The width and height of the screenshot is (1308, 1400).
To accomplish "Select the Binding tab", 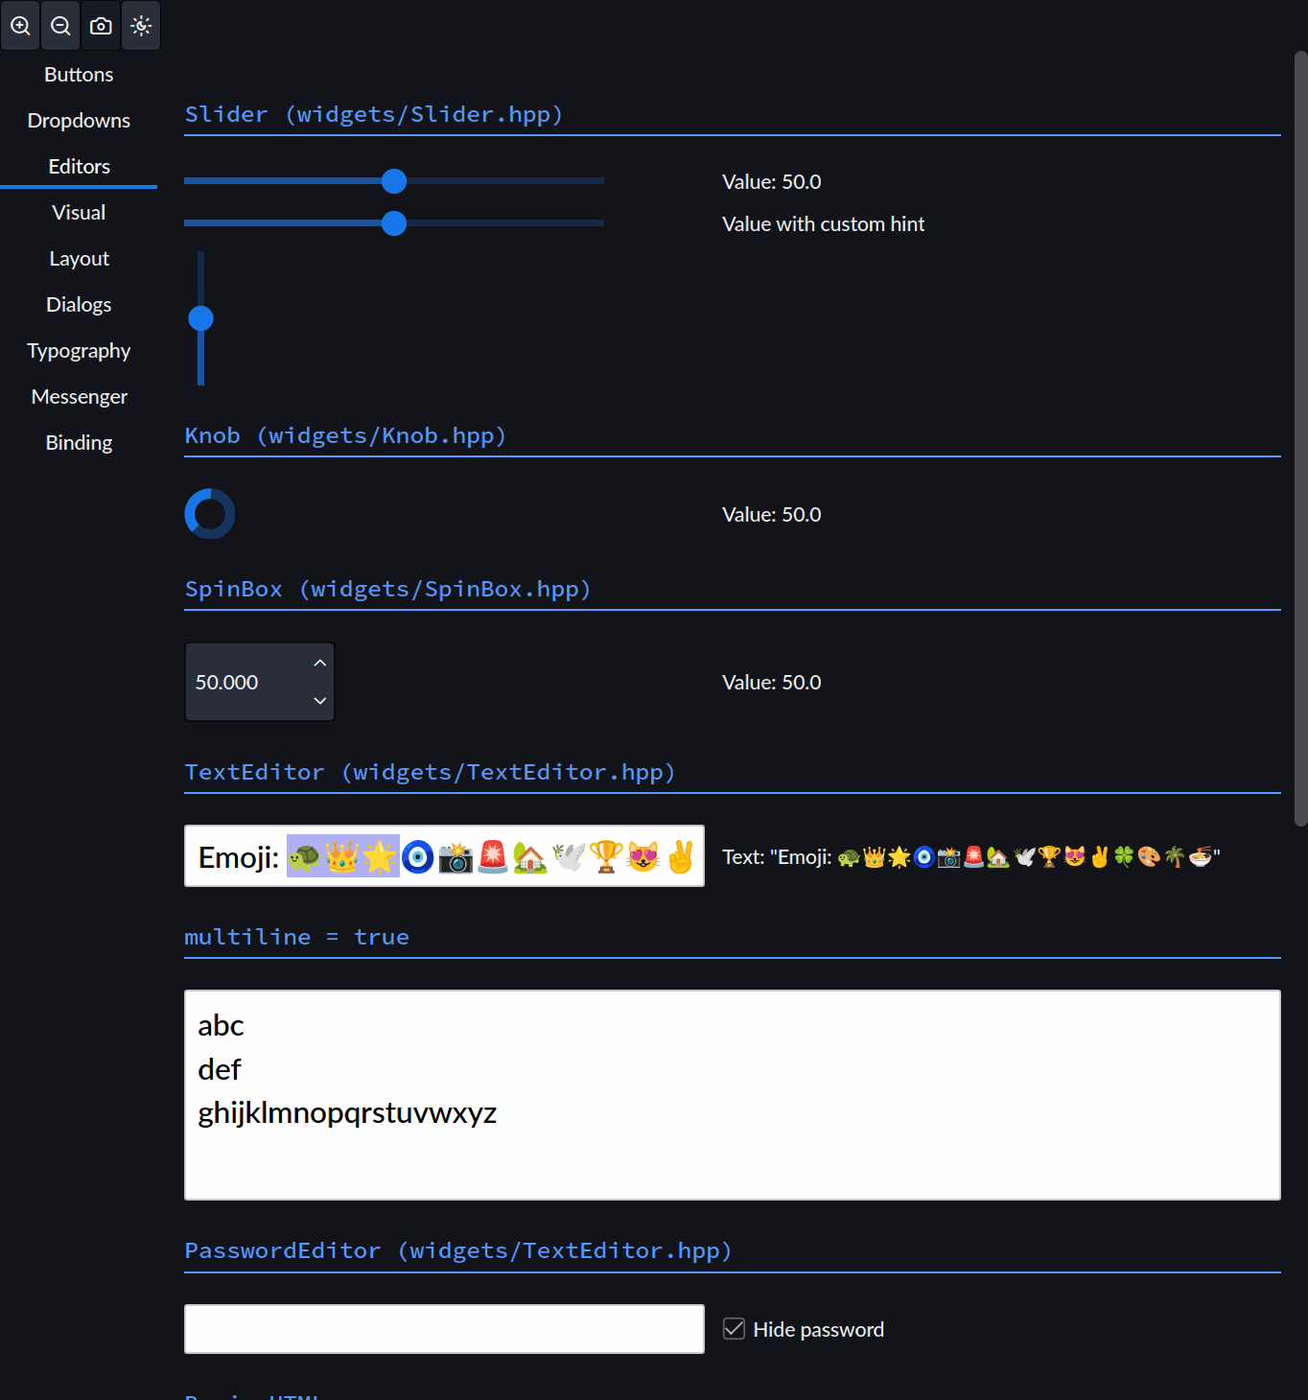I will [x=79, y=442].
